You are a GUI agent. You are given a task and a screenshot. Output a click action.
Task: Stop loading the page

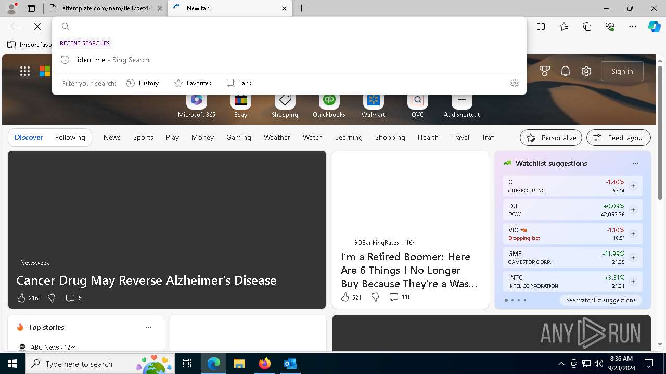(x=37, y=26)
